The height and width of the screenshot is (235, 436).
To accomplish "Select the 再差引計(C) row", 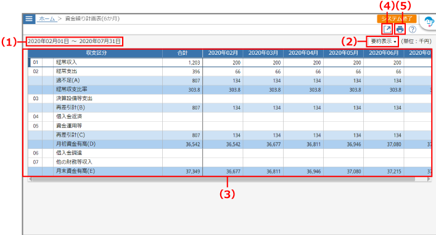I will pos(229,135).
